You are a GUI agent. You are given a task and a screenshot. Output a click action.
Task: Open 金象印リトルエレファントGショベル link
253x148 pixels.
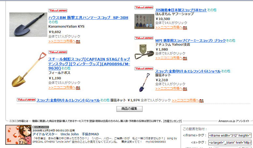click(68, 100)
